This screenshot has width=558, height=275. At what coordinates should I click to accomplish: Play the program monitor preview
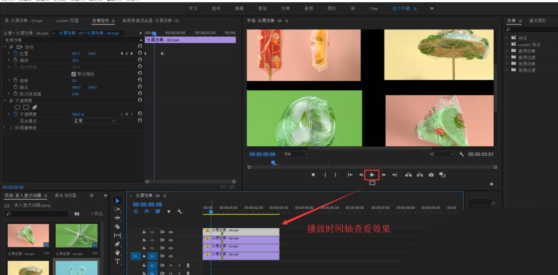point(372,175)
